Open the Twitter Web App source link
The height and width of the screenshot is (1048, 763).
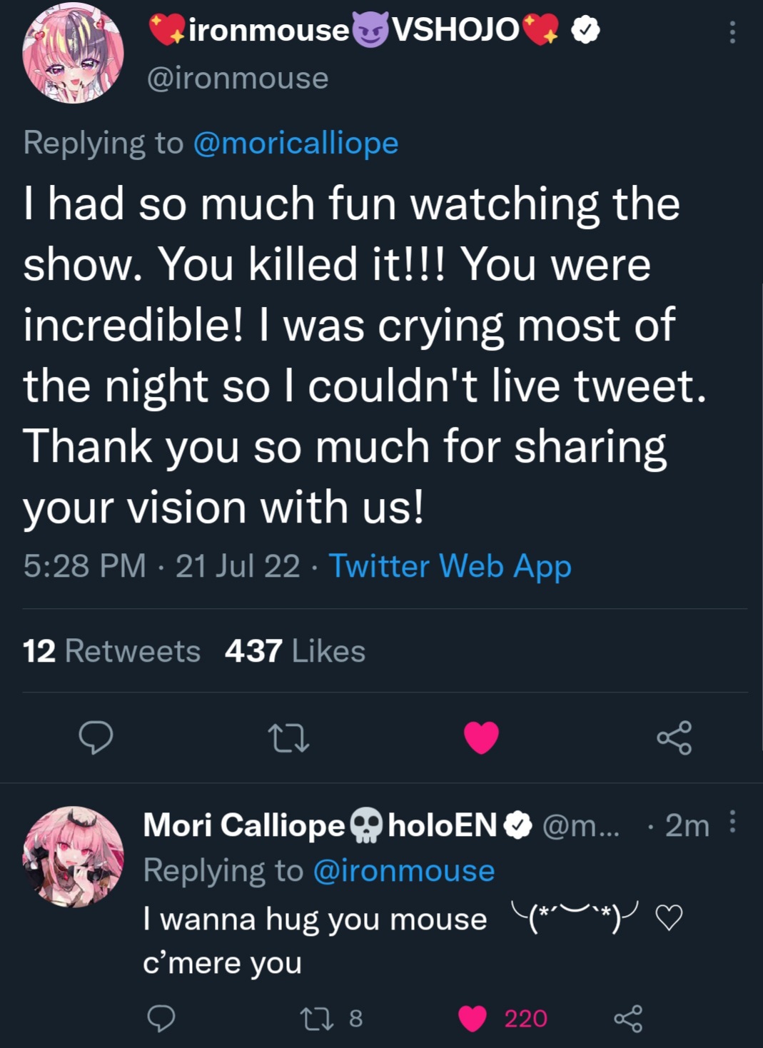pos(450,566)
